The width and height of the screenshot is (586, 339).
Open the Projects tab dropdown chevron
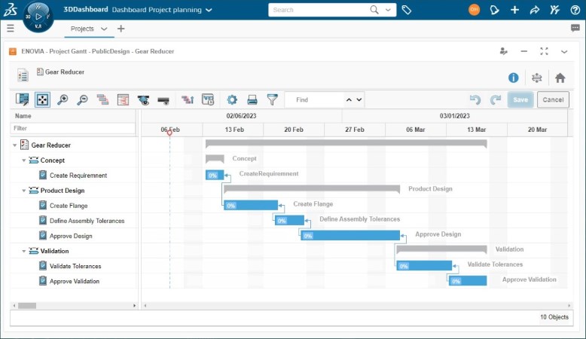tap(104, 29)
